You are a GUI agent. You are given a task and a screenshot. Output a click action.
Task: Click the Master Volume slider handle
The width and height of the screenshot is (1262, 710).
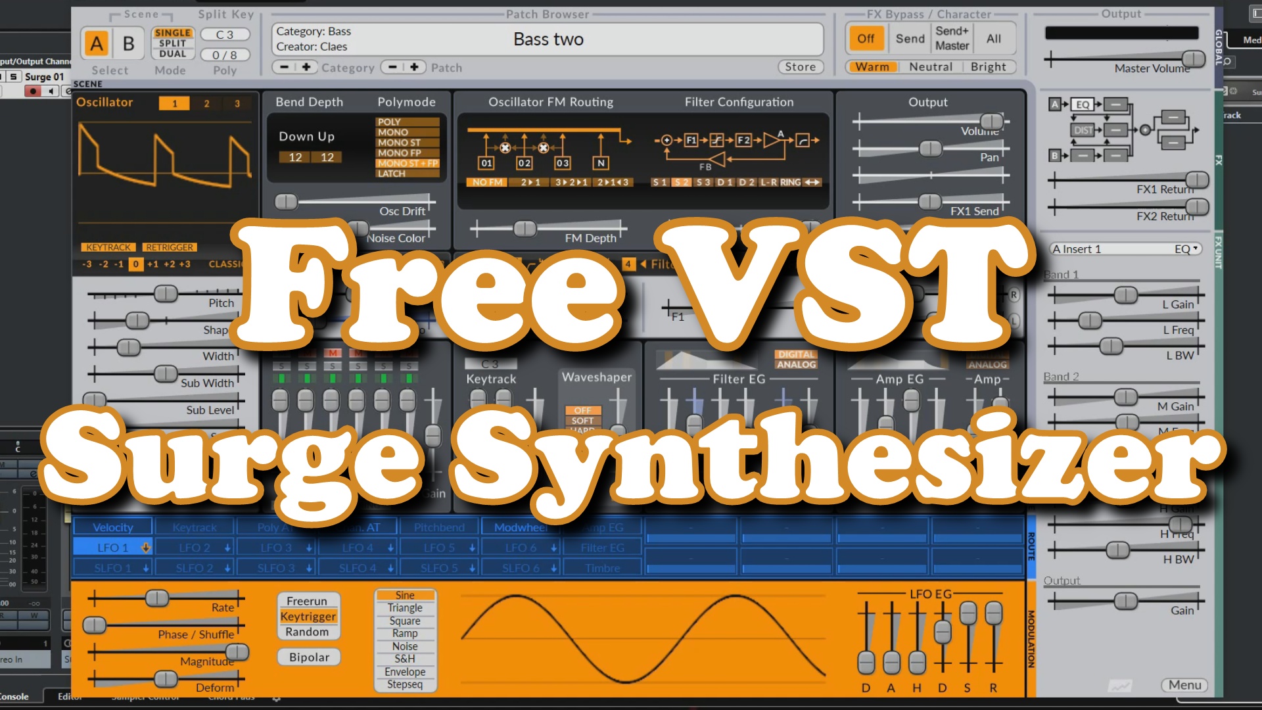(1193, 59)
